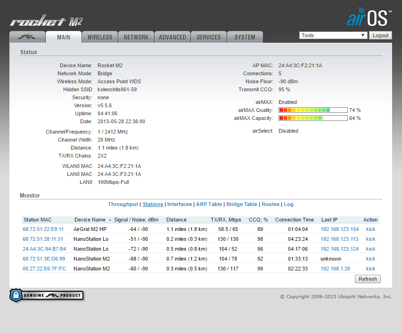Click the Wireless Mode value Access Point WDS

pyautogui.click(x=119, y=81)
